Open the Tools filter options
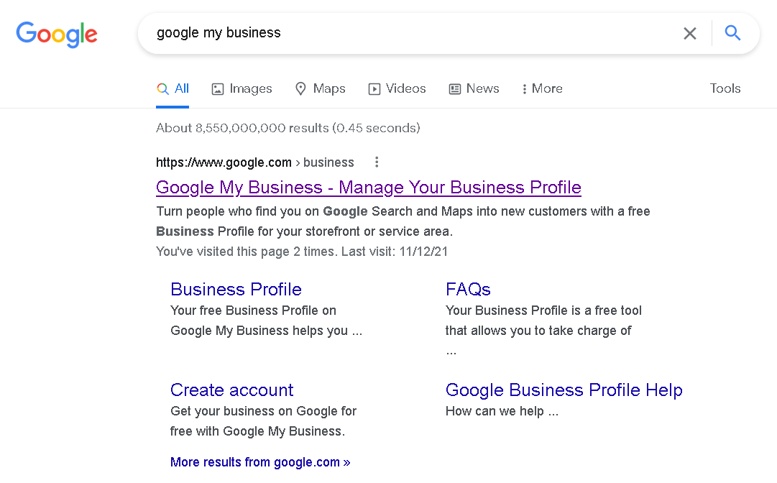The width and height of the screenshot is (777, 483). [725, 88]
